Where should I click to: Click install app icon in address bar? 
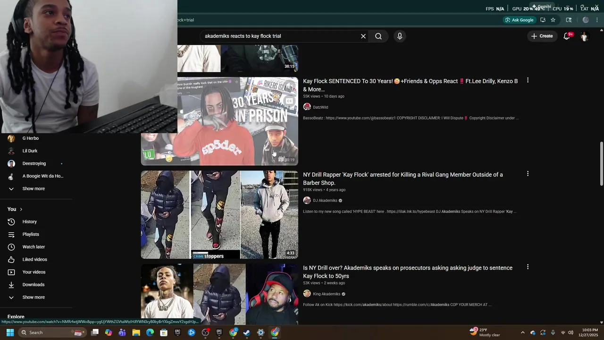[543, 20]
